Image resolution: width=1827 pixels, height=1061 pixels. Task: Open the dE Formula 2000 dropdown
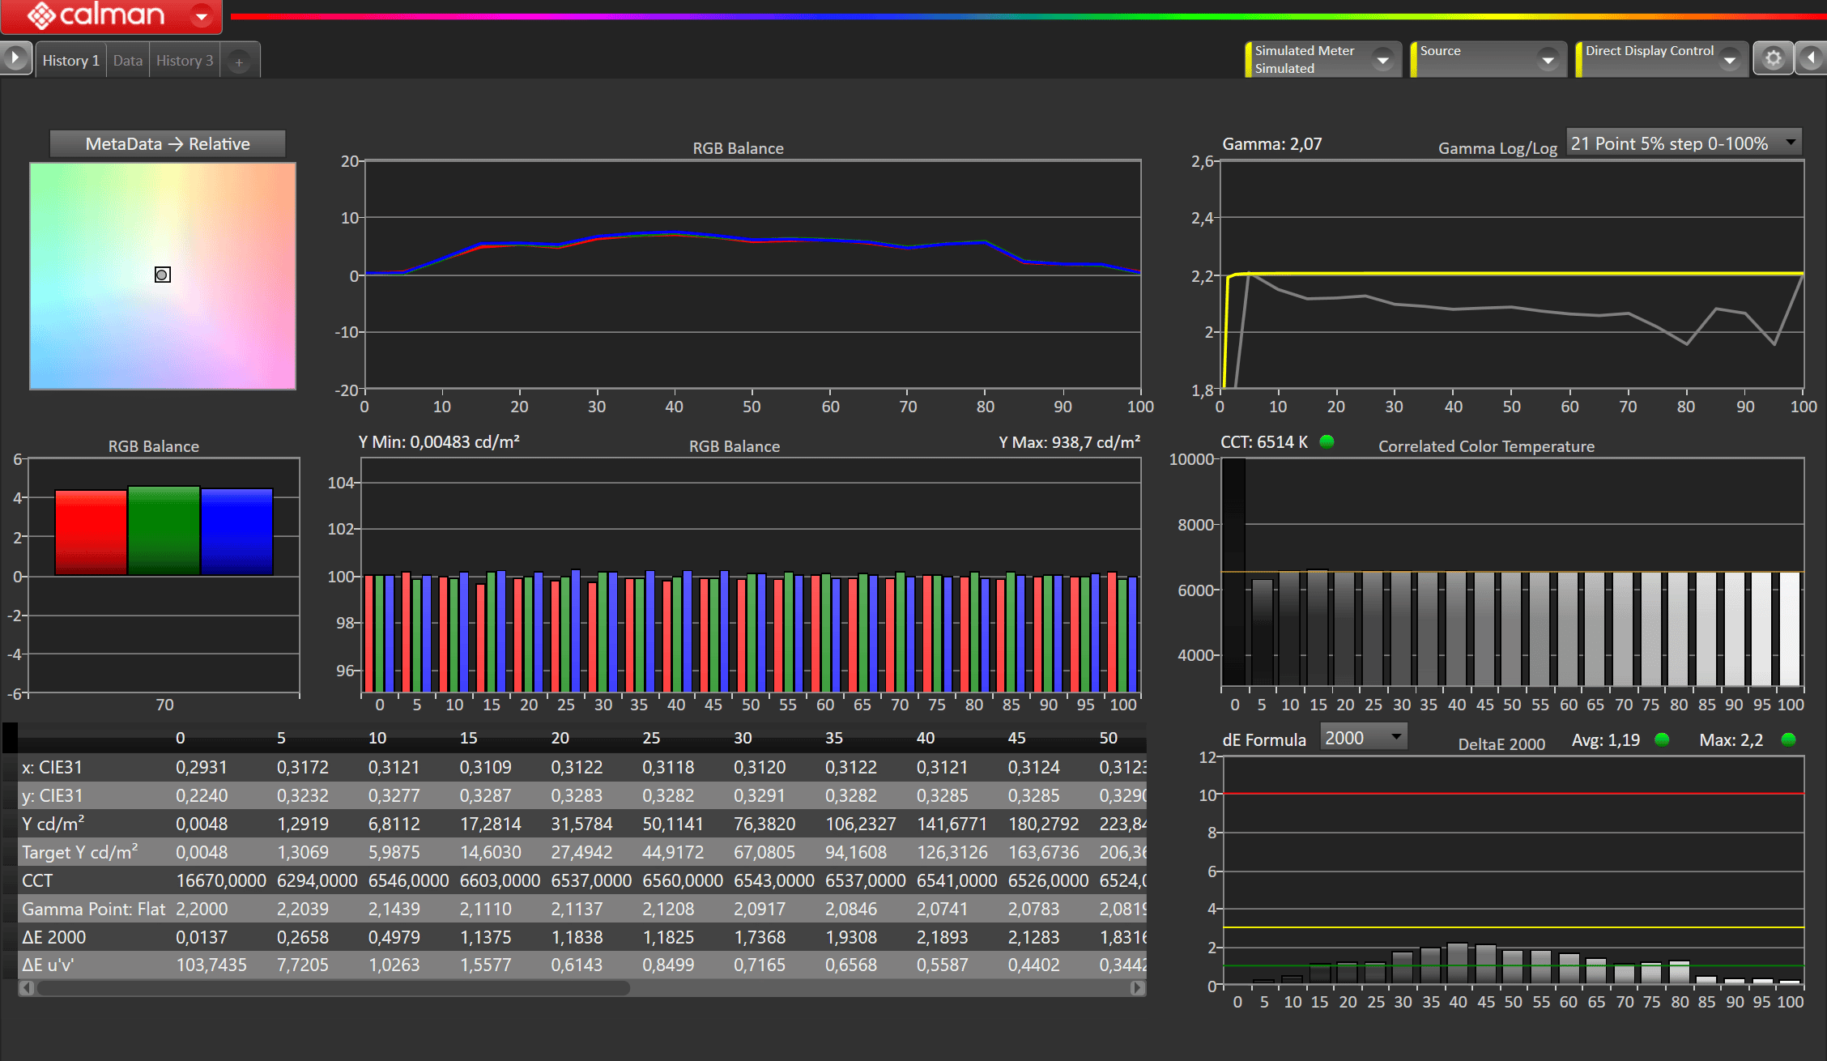coord(1363,738)
